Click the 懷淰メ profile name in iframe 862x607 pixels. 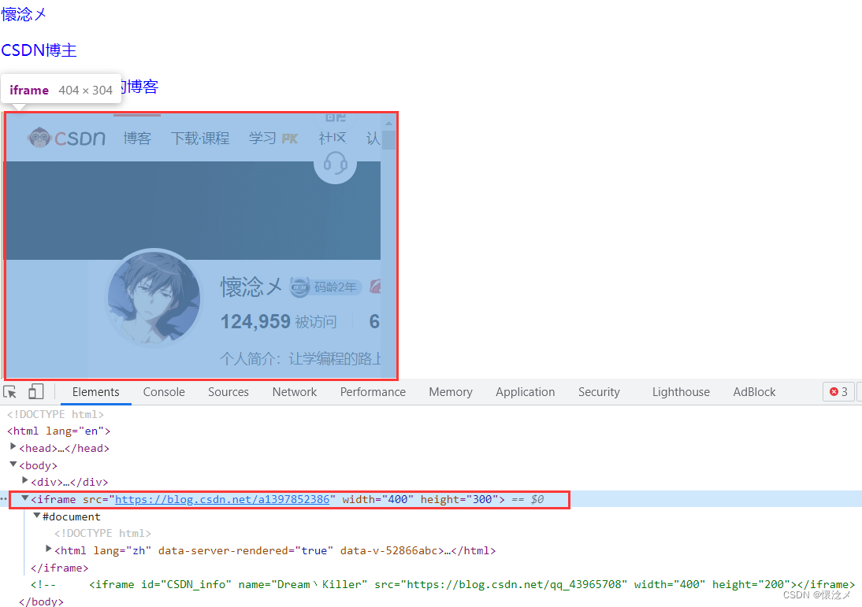[251, 287]
